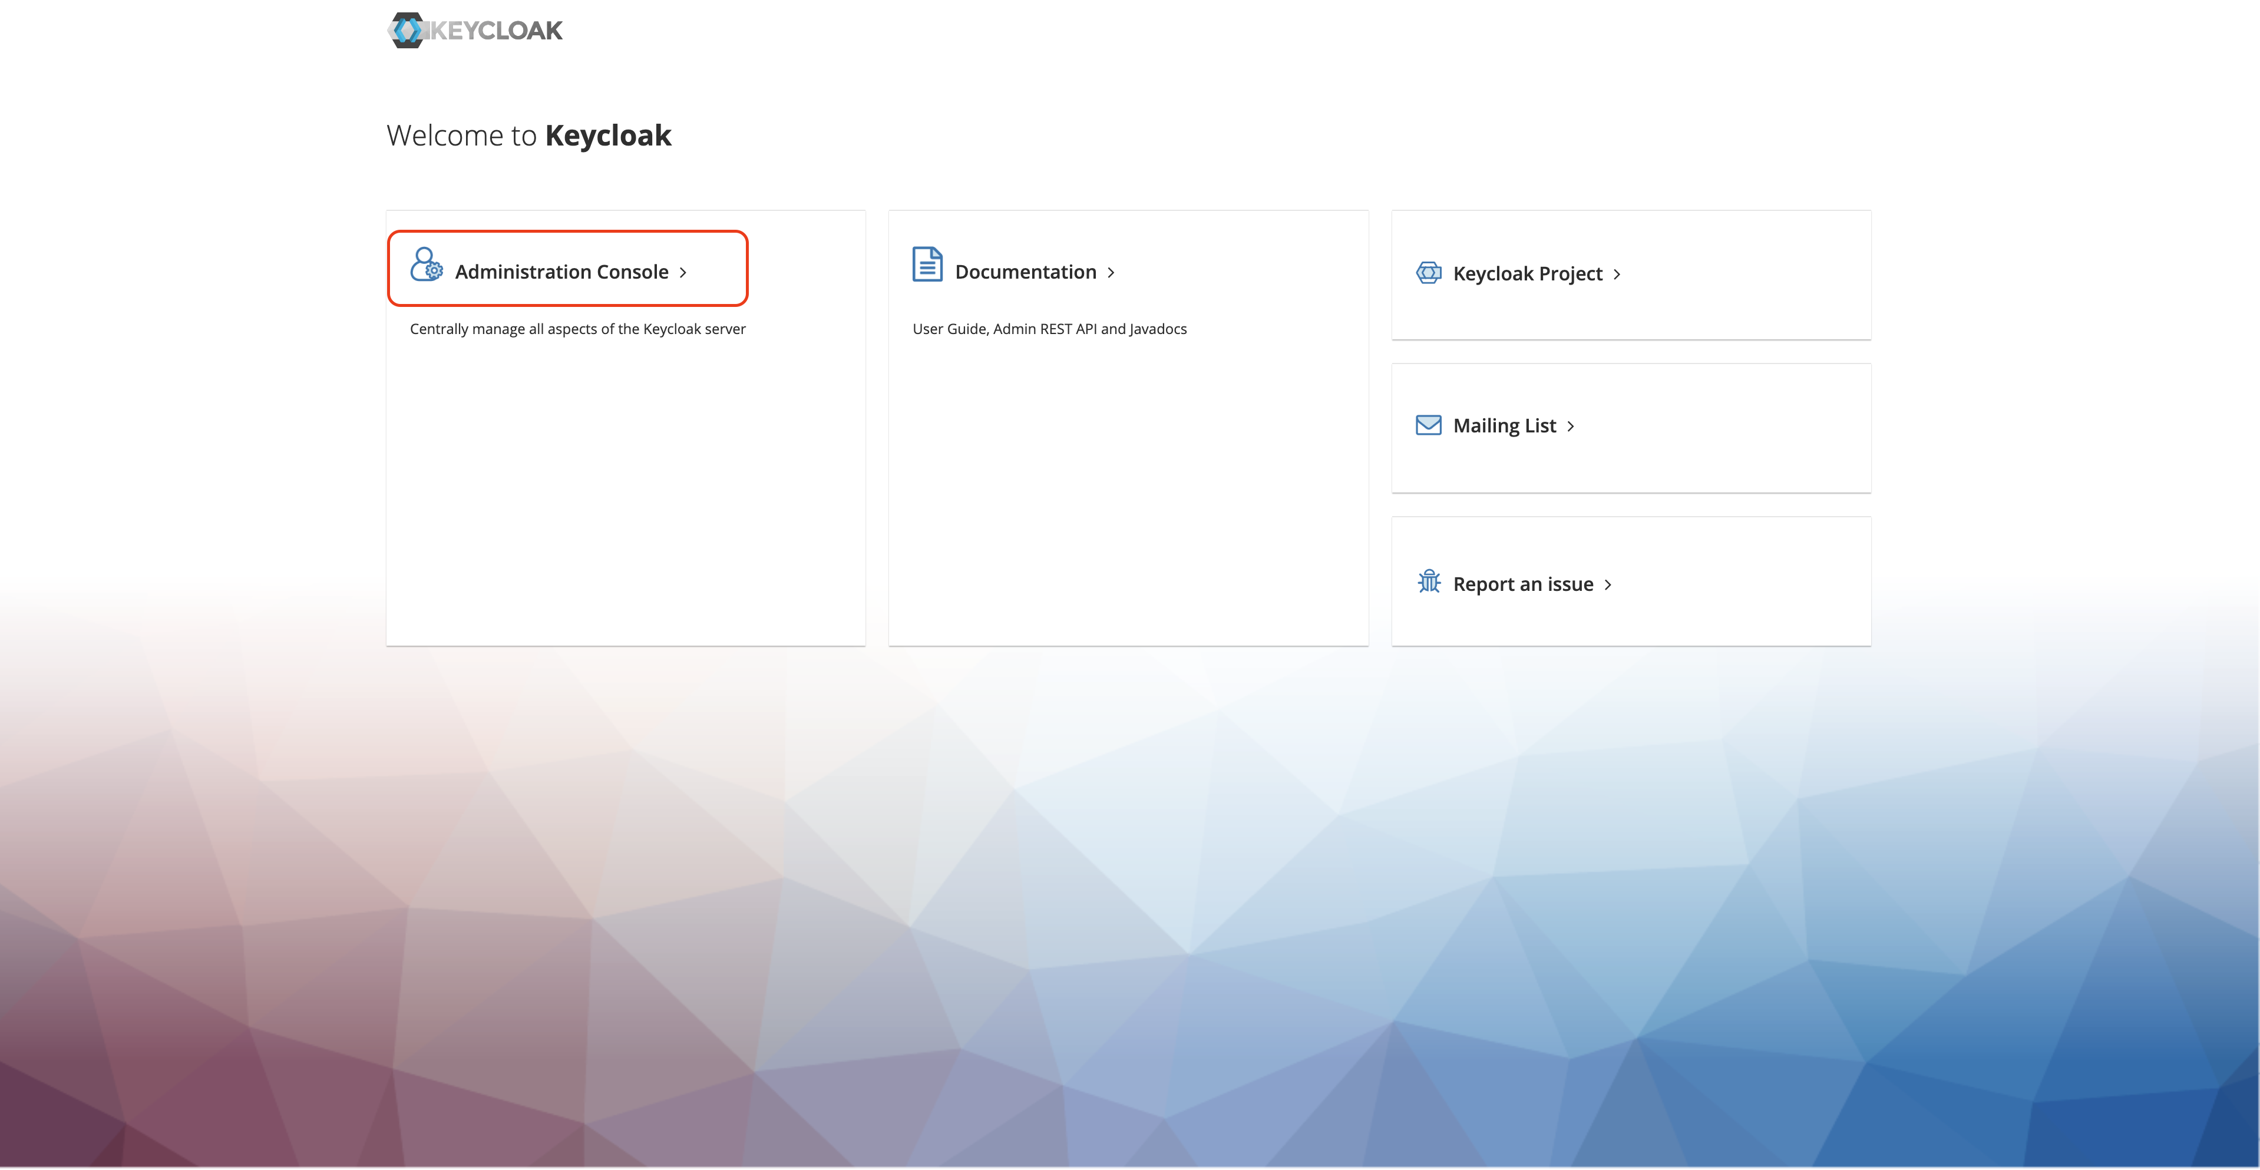Screen dimensions: 2260x1170
Task: Click the Keycloak hexagon logo icon
Action: coord(406,31)
